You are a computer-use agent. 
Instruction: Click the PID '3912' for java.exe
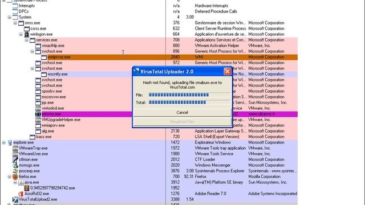tap(175, 182)
